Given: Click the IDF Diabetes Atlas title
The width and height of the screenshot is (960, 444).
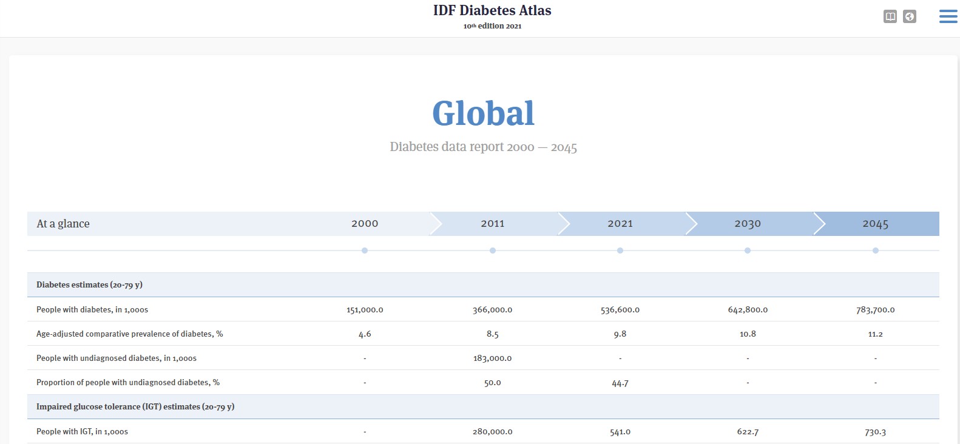Looking at the screenshot, I should pyautogui.click(x=492, y=11).
